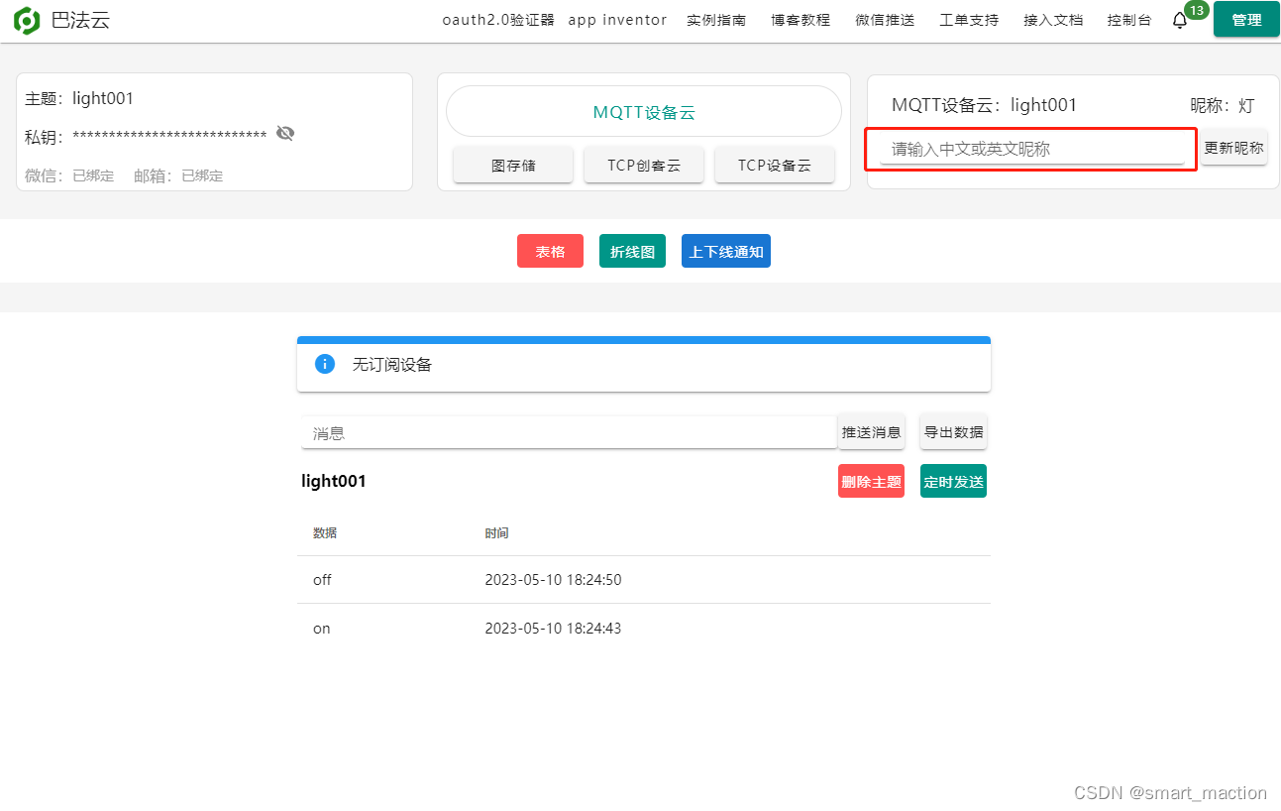Focus the 消息 input field

[x=570, y=433]
